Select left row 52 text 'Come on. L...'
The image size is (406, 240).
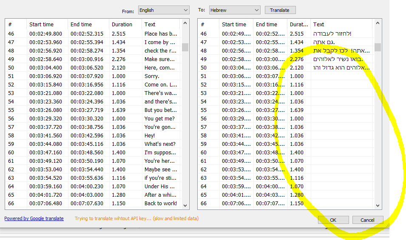pos(161,84)
